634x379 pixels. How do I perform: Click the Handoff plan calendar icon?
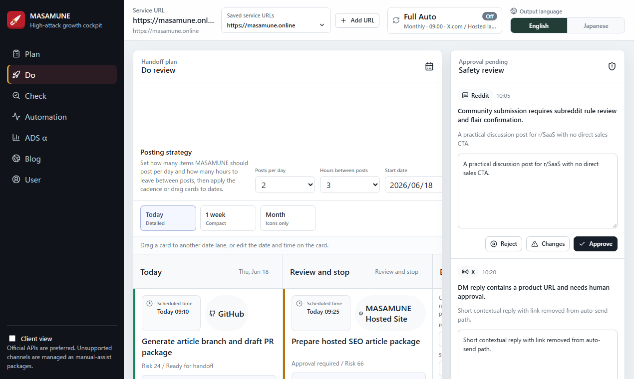(429, 66)
